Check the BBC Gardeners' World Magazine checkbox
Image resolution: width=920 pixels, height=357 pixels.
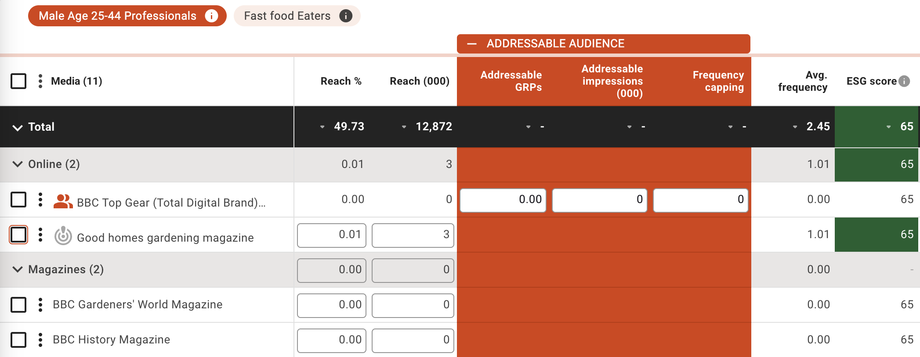(x=18, y=305)
